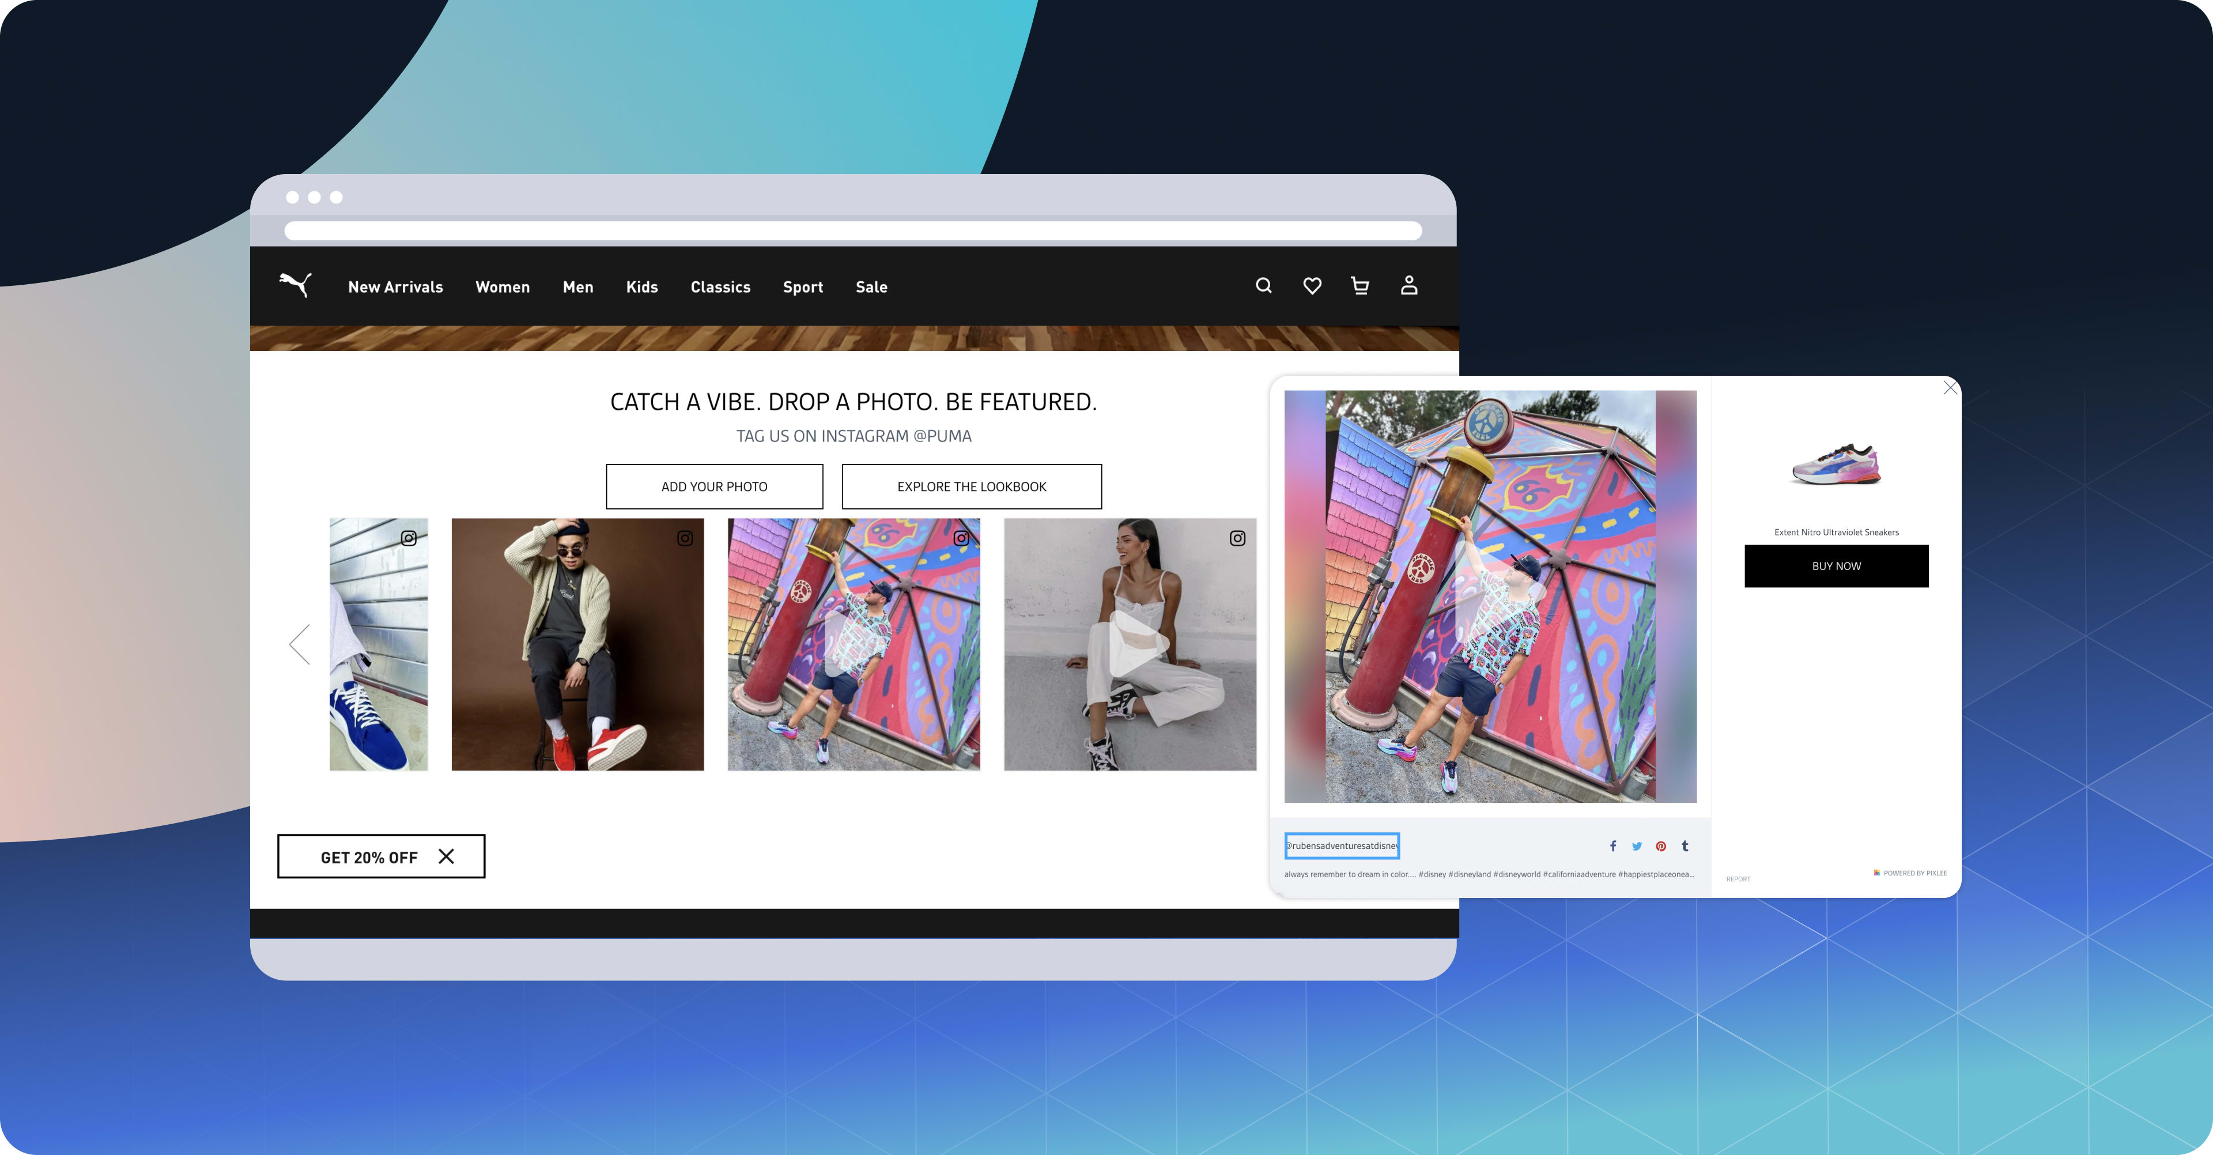Click the Instagram icon on first photo
This screenshot has height=1155, width=2213.
click(x=411, y=539)
